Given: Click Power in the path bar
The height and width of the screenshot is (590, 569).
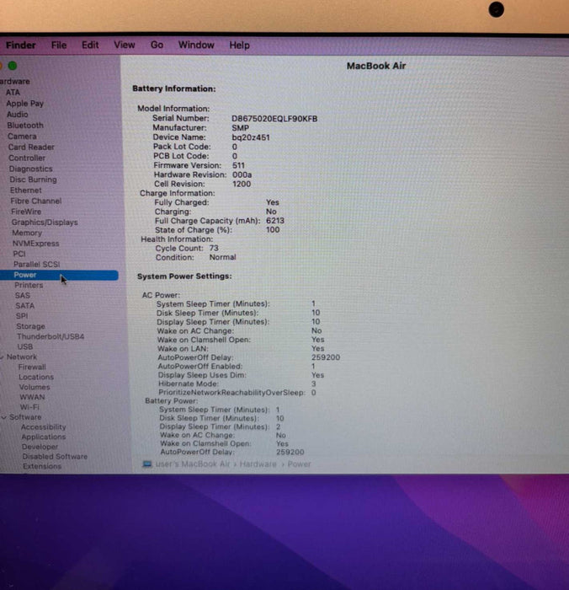Looking at the screenshot, I should coord(299,464).
